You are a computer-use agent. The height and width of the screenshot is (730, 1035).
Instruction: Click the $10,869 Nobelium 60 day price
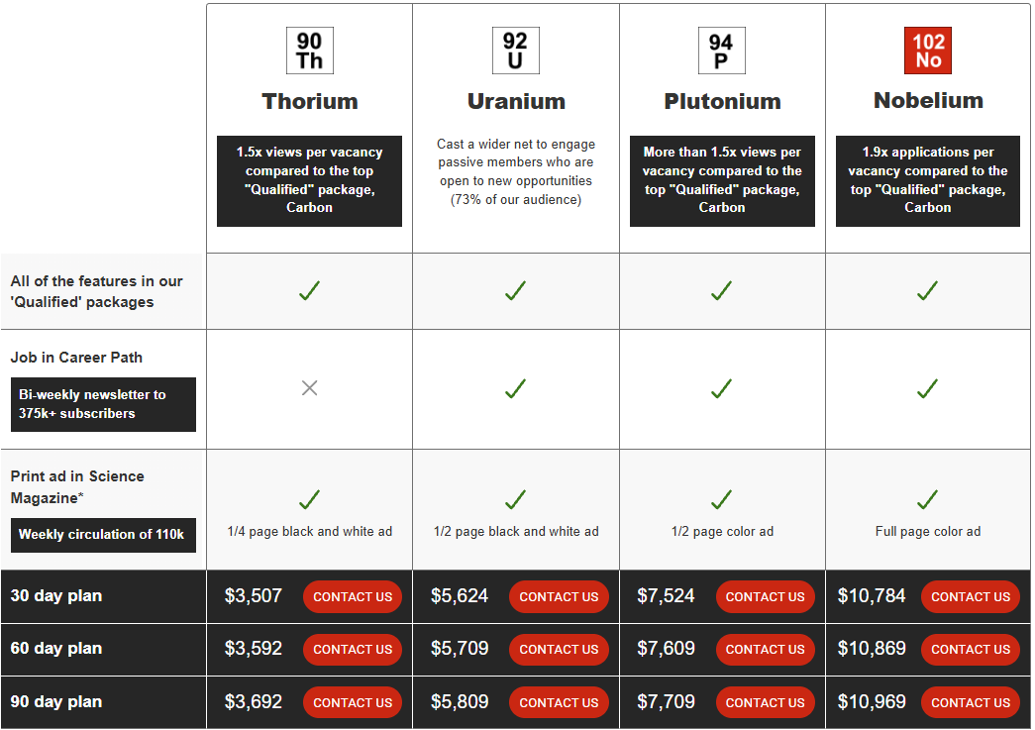click(872, 649)
